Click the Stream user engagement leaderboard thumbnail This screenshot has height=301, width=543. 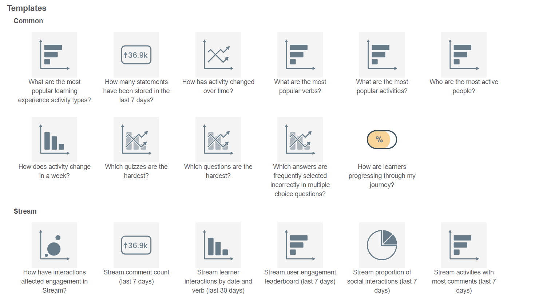tap(300, 245)
